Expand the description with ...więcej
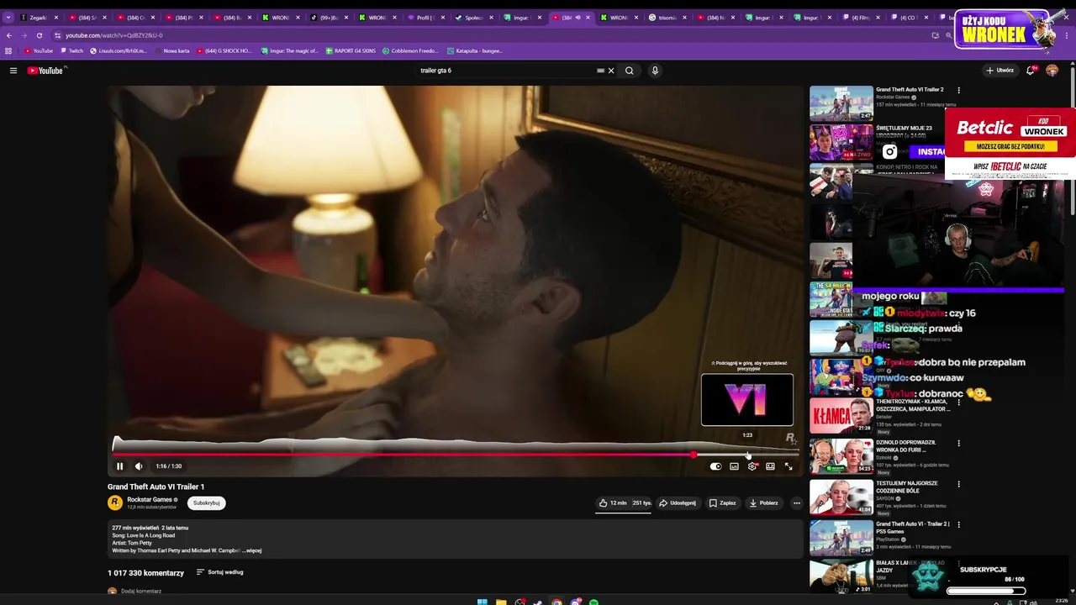Viewport: 1076px width, 605px height. pos(252,550)
